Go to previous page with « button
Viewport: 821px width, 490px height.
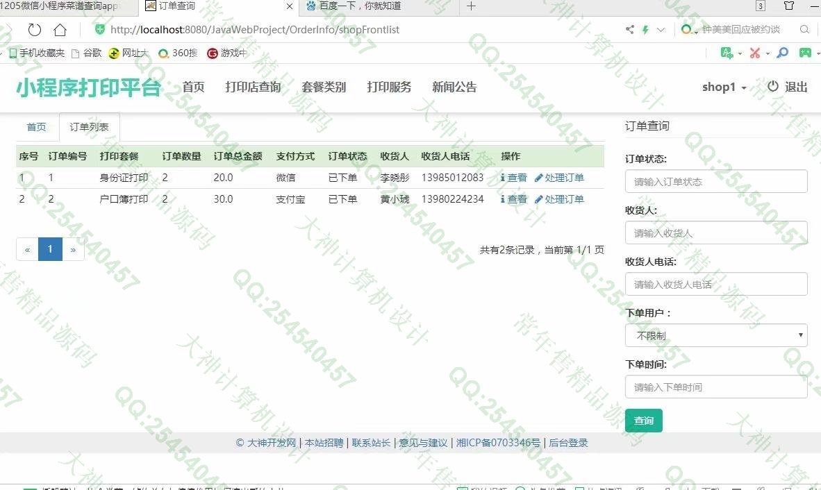[27, 249]
